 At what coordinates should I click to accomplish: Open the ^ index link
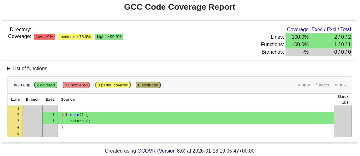322,85
